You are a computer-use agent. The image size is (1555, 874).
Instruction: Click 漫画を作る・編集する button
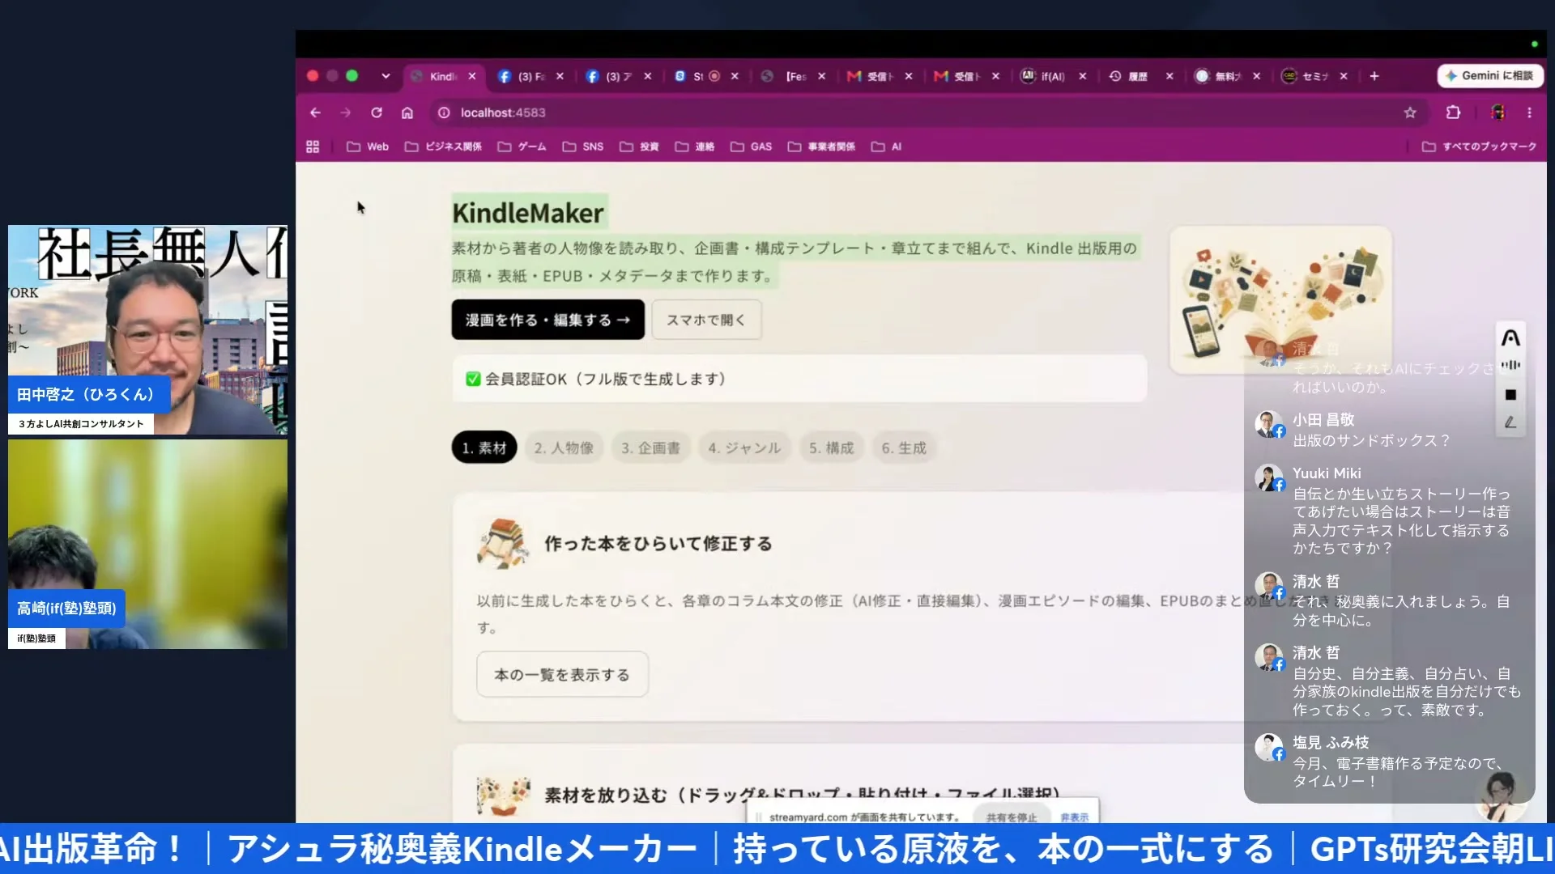[547, 320]
